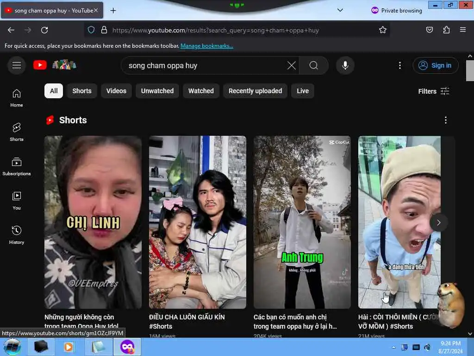
Task: Open Subscriptions in the sidebar
Action: pos(17,167)
